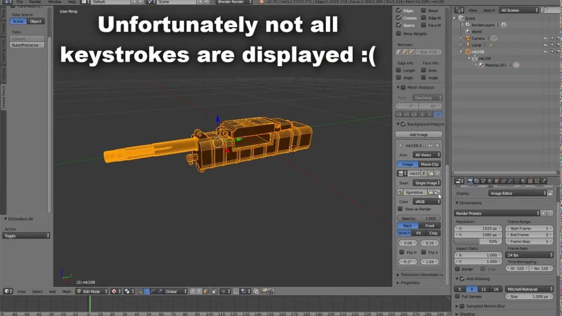This screenshot has height=316, width=562.
Task: Set background image to Front
Action: pos(429,226)
